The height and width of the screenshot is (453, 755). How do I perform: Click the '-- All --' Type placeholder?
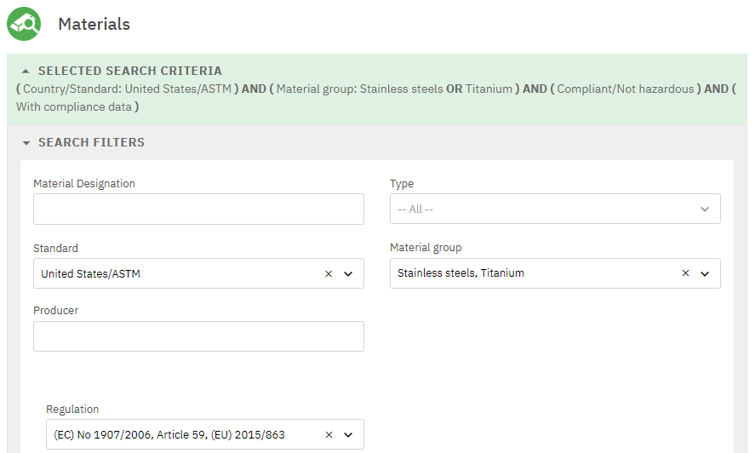point(416,209)
